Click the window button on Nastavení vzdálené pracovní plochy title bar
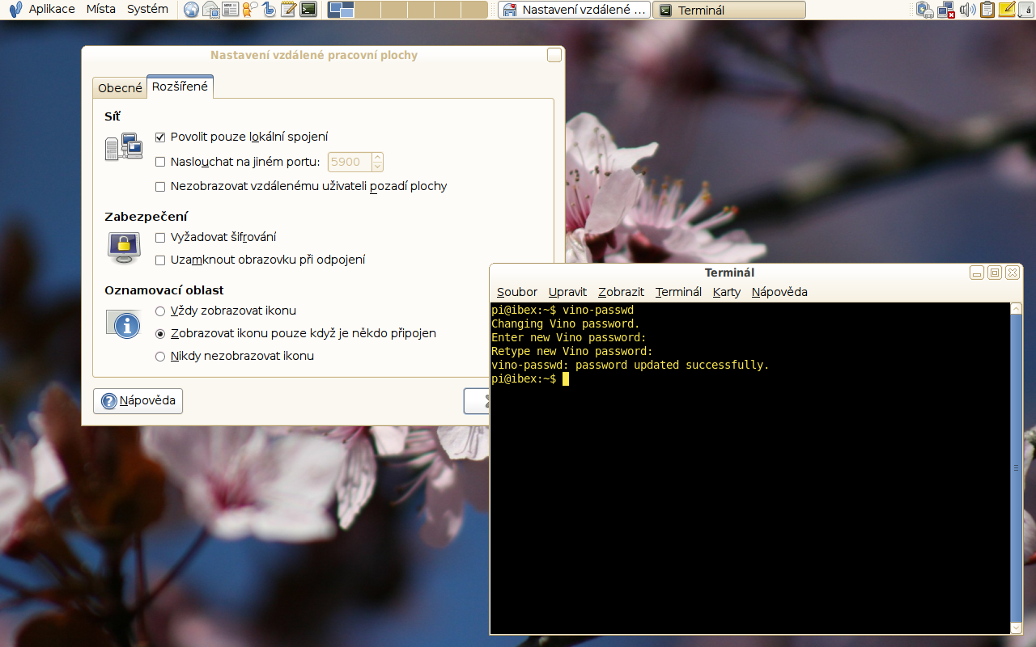 pyautogui.click(x=554, y=55)
